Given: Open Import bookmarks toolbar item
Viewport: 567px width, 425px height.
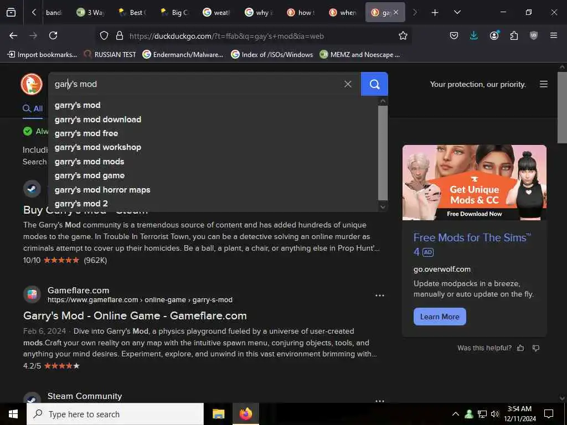Looking at the screenshot, I should 42,55.
